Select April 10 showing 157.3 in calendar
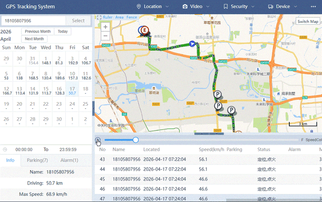This screenshot has height=202, width=322. pos(72,76)
